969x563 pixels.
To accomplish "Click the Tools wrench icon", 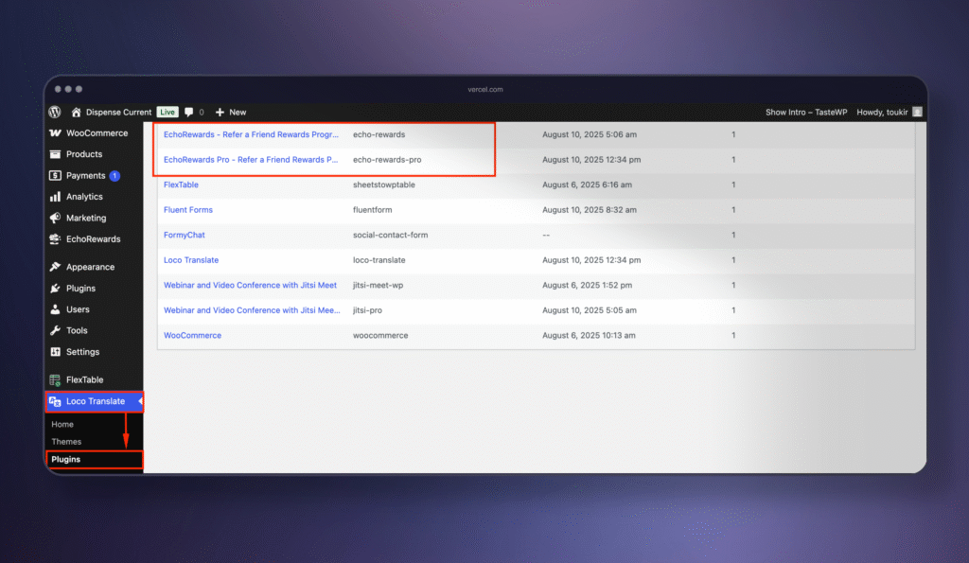I will coord(55,330).
